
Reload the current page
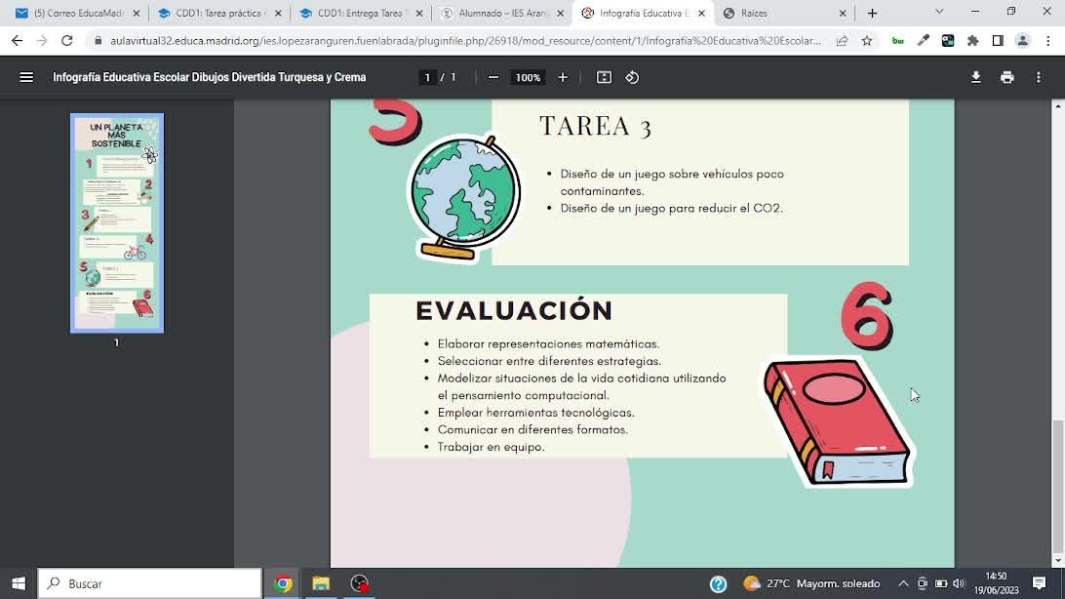coord(67,41)
